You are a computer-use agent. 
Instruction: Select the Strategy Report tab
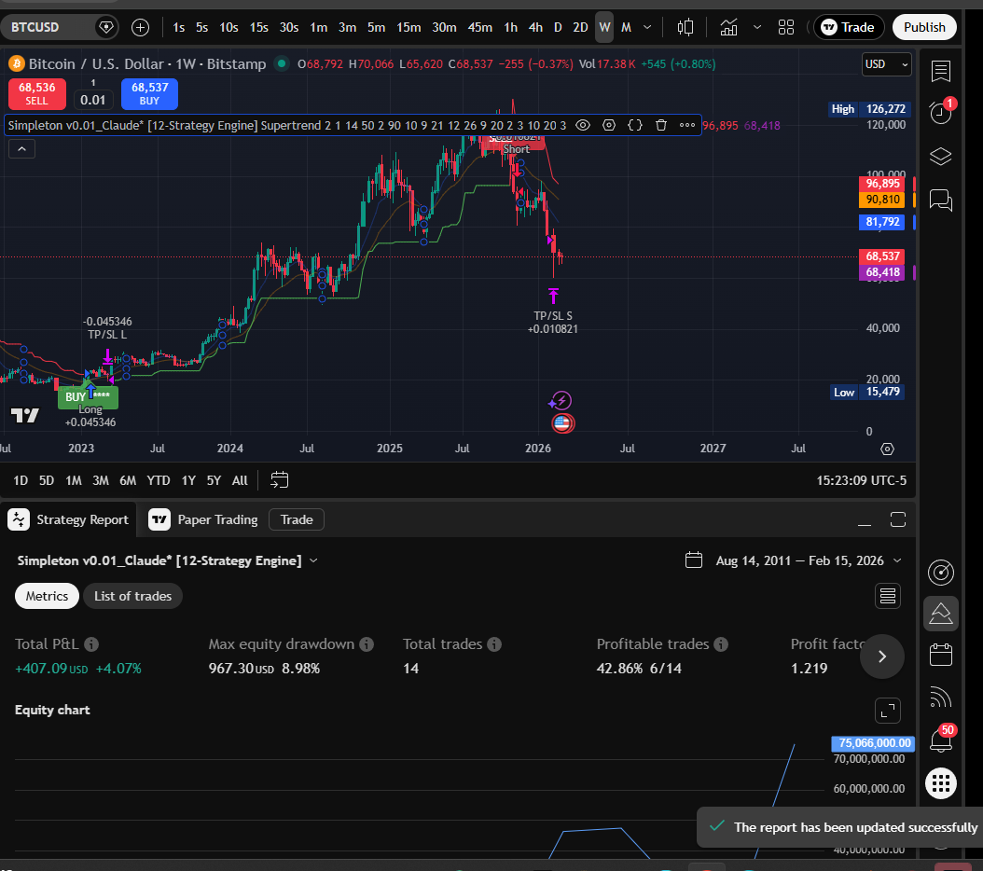click(x=69, y=519)
